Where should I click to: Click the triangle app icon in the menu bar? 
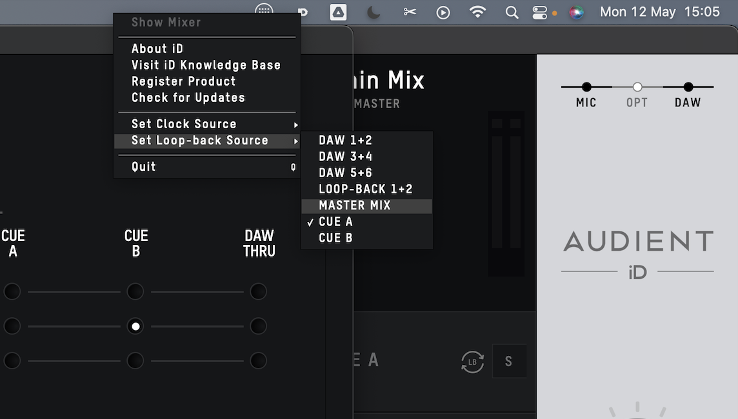[x=338, y=12]
